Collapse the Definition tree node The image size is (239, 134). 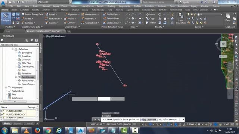click(x=12, y=49)
